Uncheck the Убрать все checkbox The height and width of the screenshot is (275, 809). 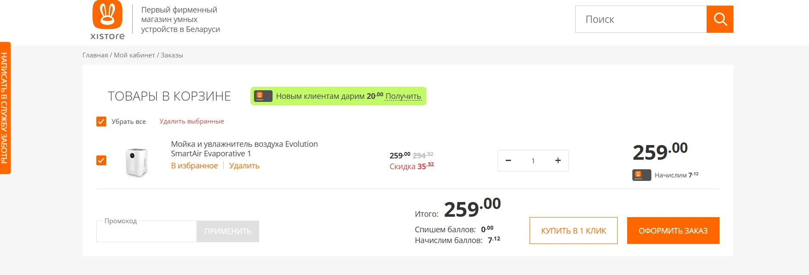[101, 121]
